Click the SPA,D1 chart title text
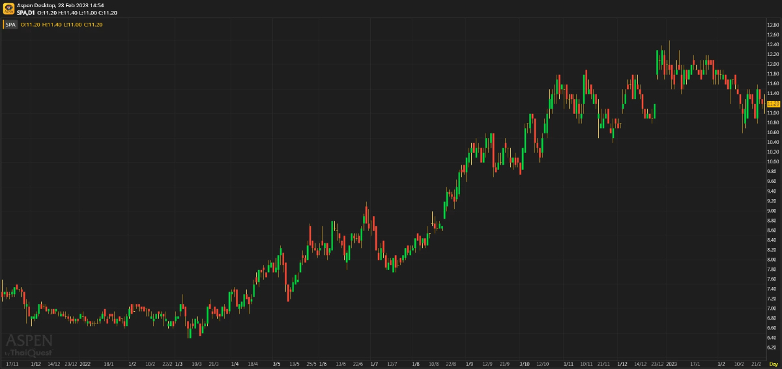Viewport: 782px width, 369px height. [26, 12]
